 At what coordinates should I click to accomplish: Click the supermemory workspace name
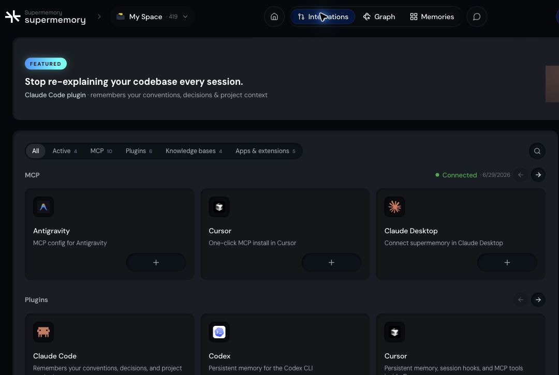click(55, 20)
